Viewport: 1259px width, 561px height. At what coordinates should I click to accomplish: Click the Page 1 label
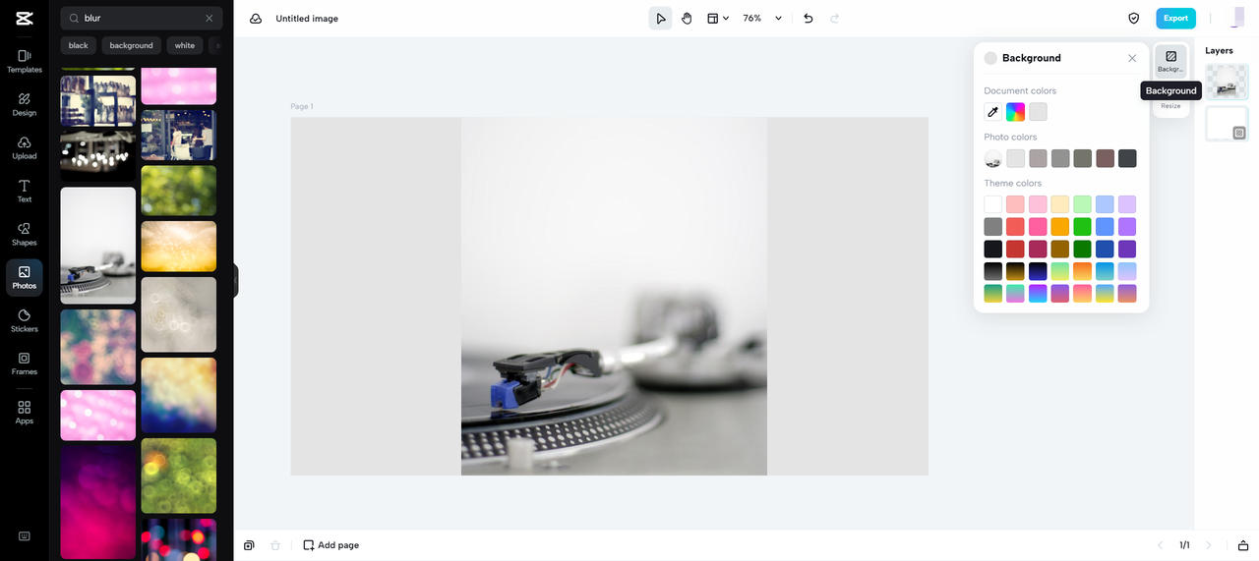302,106
